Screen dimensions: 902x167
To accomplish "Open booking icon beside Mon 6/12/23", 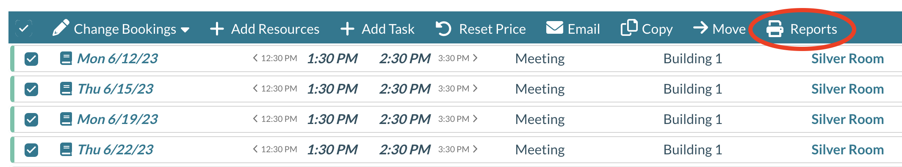I will coord(66,58).
